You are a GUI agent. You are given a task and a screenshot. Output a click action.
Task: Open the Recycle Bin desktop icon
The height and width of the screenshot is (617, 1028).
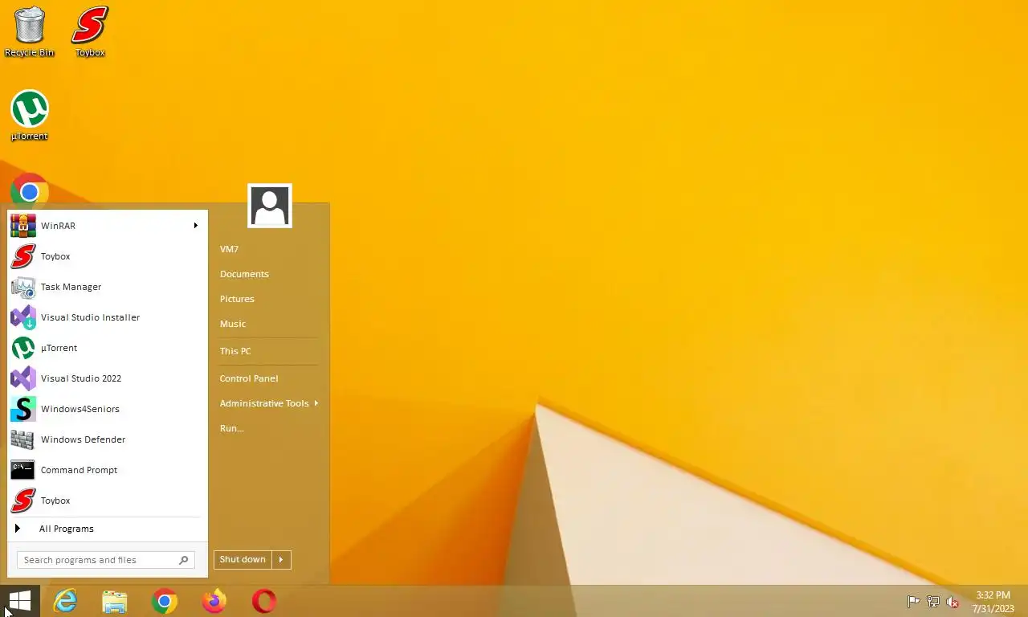pyautogui.click(x=30, y=32)
